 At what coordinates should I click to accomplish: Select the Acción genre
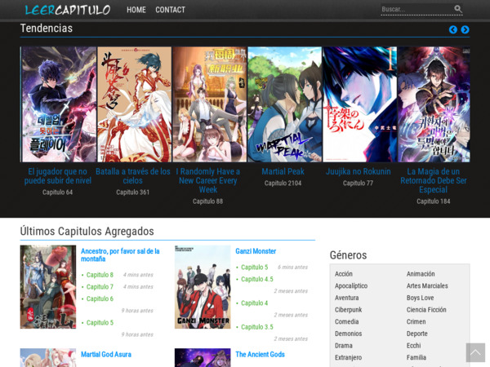click(x=344, y=274)
